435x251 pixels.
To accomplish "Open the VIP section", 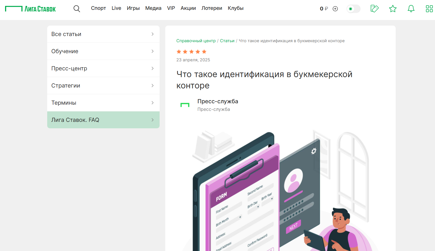I will click(x=171, y=8).
